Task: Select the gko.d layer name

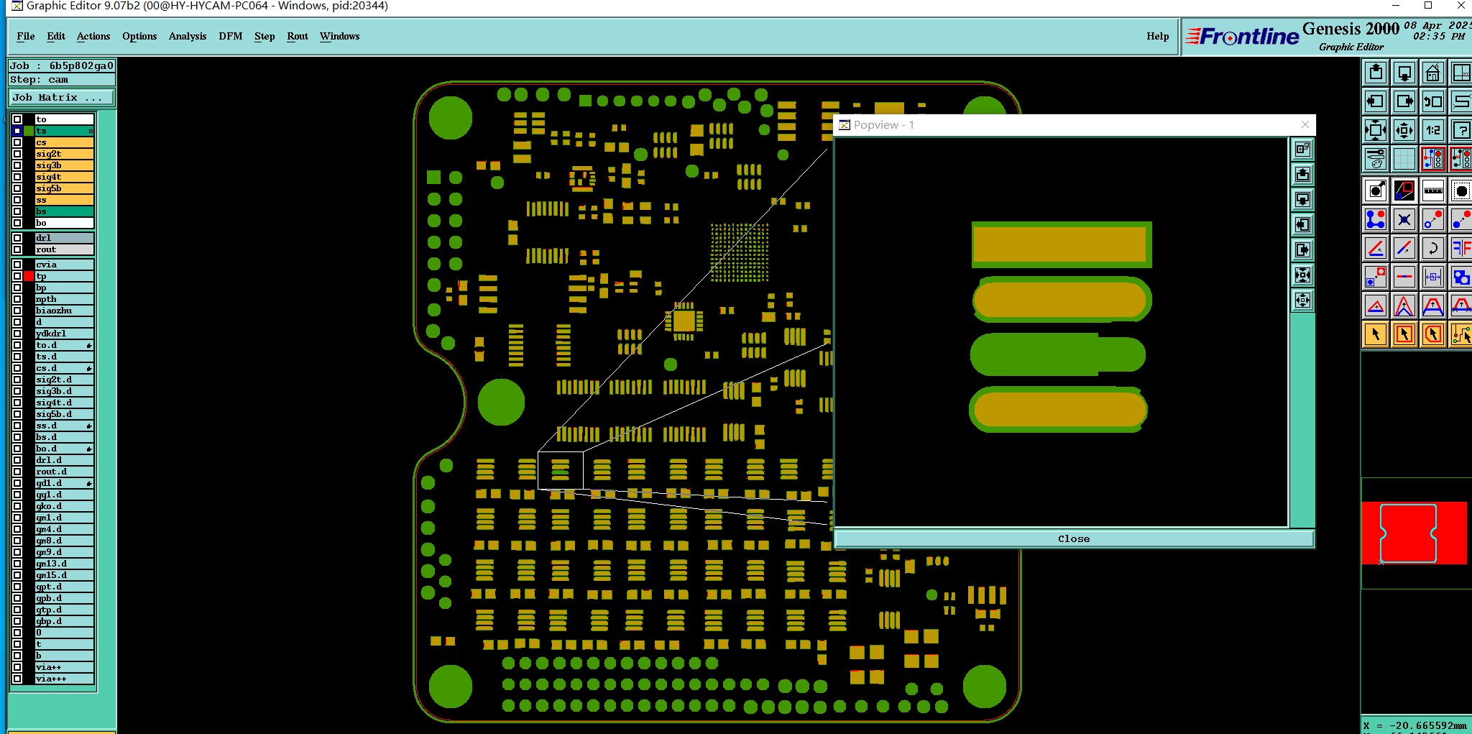Action: pyautogui.click(x=64, y=506)
